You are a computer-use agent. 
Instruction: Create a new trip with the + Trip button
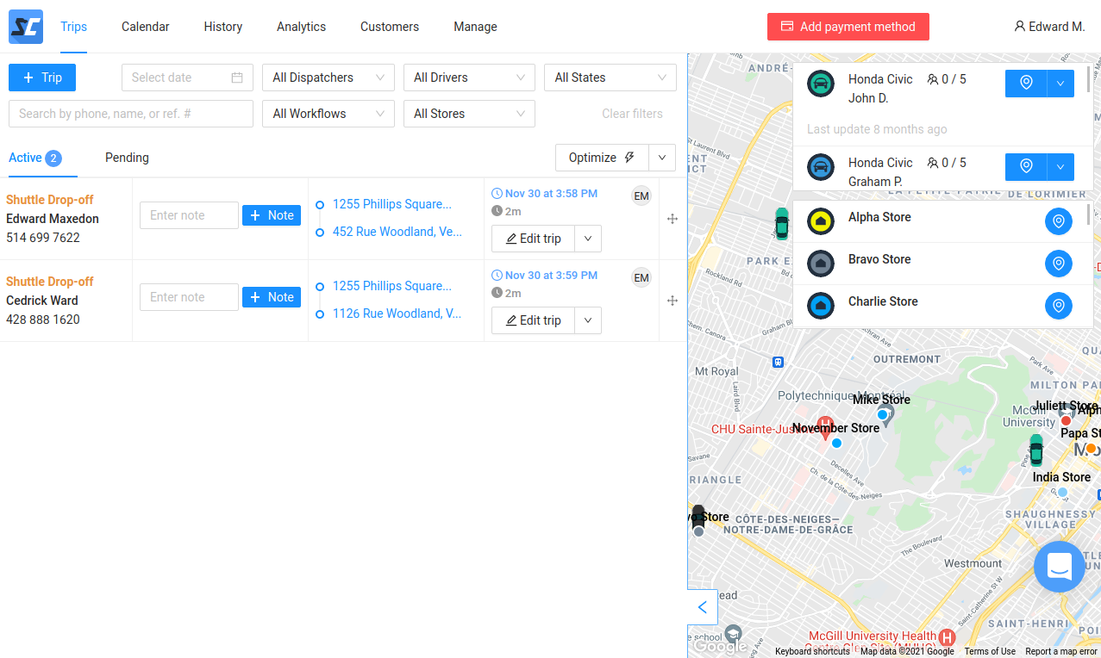pos(41,78)
